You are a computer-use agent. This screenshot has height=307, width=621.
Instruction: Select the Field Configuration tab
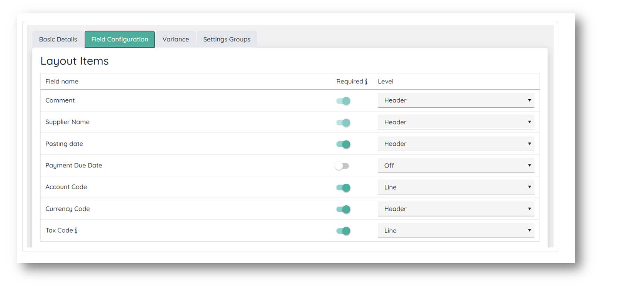[x=120, y=39]
